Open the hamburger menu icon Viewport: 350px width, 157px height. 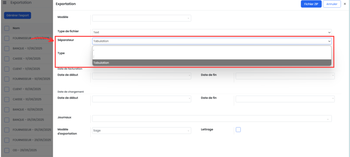tap(4, 3)
